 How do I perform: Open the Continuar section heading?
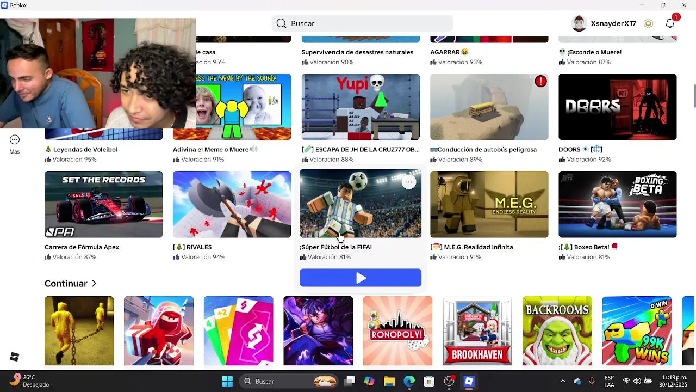coord(66,284)
